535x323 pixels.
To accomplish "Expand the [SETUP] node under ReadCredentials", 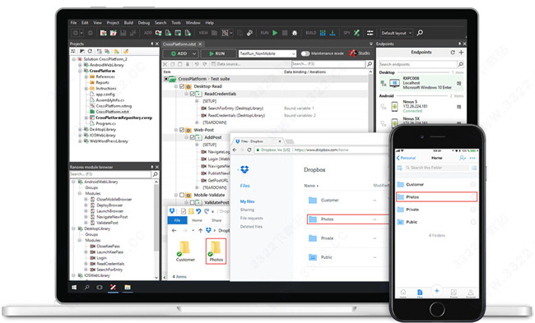I will pyautogui.click(x=197, y=101).
